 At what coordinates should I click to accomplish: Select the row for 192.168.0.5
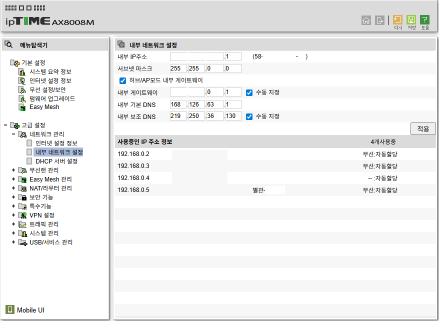[x=275, y=190]
